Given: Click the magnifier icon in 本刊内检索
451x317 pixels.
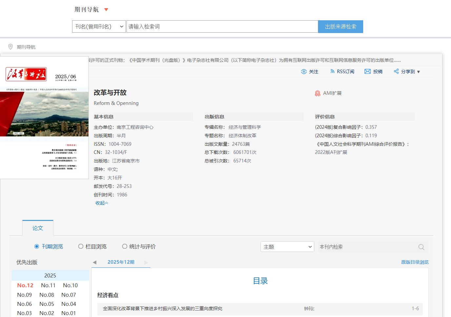Looking at the screenshot, I should pyautogui.click(x=421, y=247).
